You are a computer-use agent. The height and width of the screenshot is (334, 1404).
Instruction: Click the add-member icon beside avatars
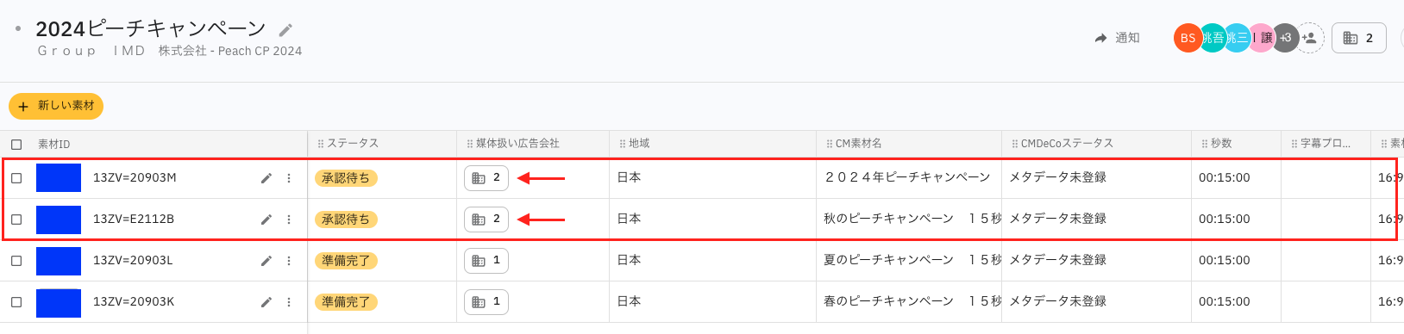[x=1309, y=38]
